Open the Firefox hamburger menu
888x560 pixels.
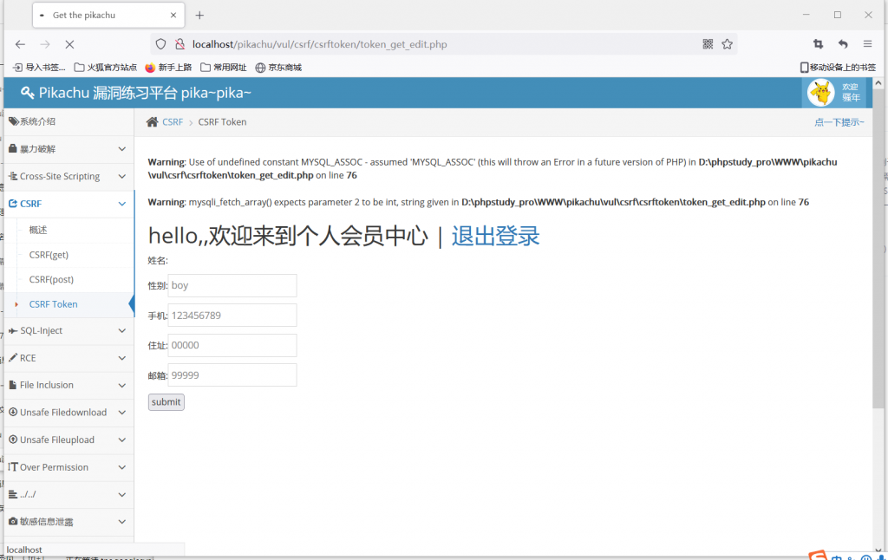pyautogui.click(x=867, y=44)
